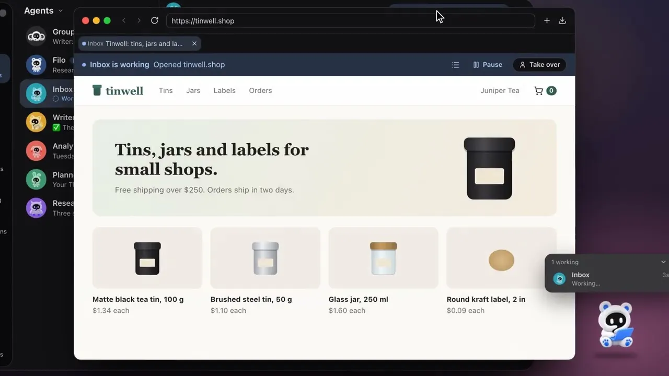
Task: Open the Labels category
Action: 225,90
